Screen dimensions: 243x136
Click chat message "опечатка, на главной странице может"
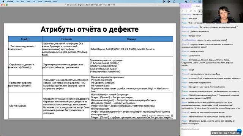point(208,113)
